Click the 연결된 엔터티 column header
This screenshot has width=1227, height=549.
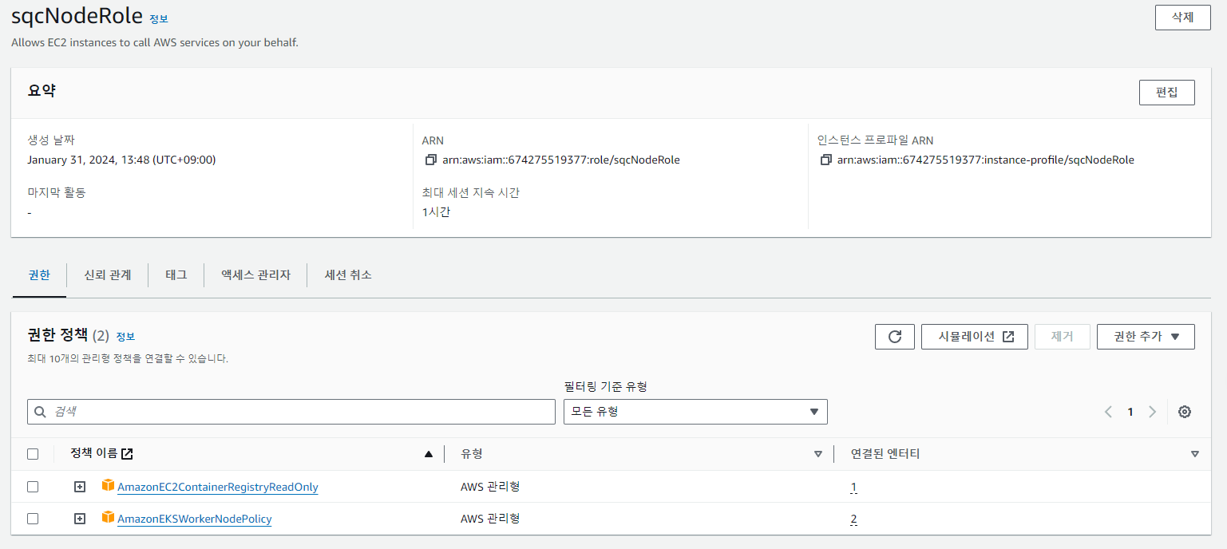click(x=885, y=453)
